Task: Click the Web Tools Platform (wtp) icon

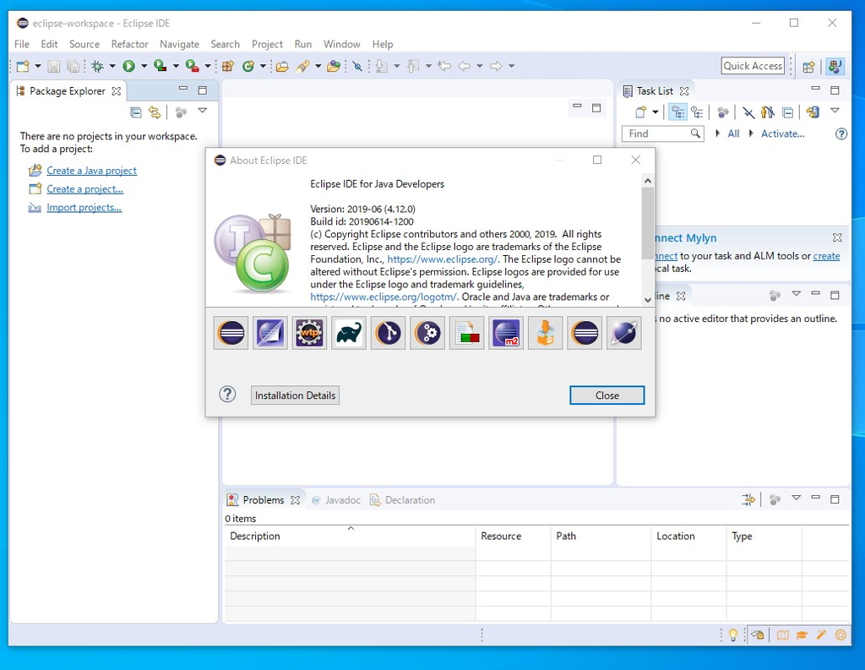Action: pyautogui.click(x=309, y=333)
